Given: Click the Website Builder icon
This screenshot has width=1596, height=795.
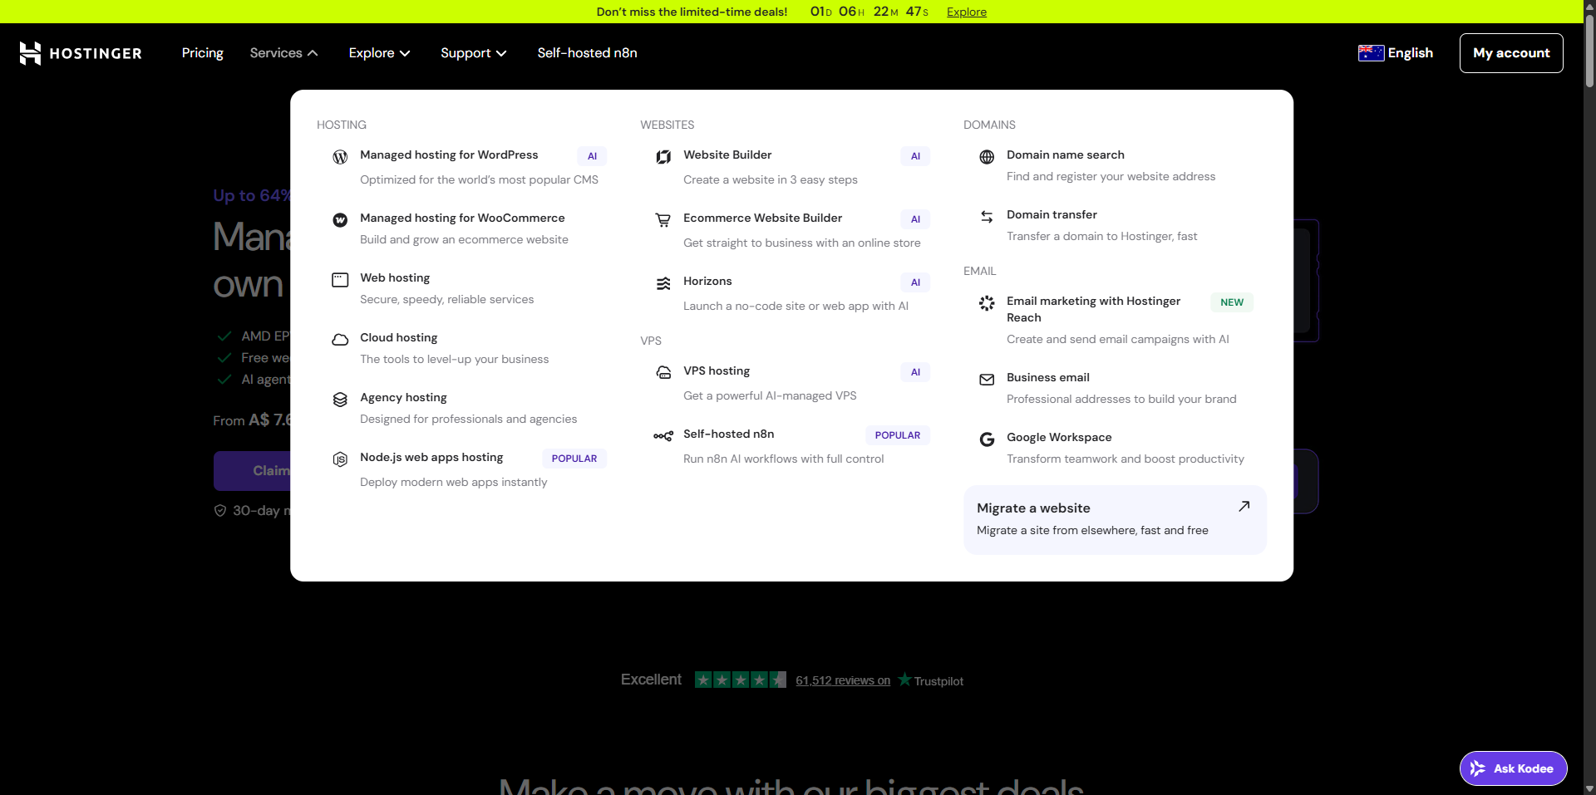Looking at the screenshot, I should (x=663, y=157).
